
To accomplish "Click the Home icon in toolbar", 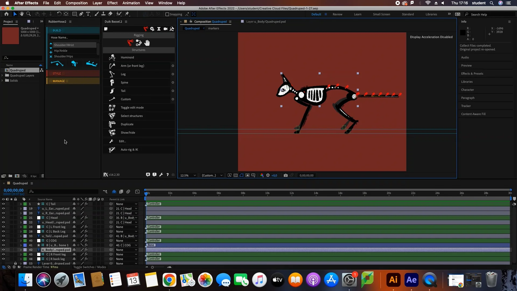I will pos(6,14).
